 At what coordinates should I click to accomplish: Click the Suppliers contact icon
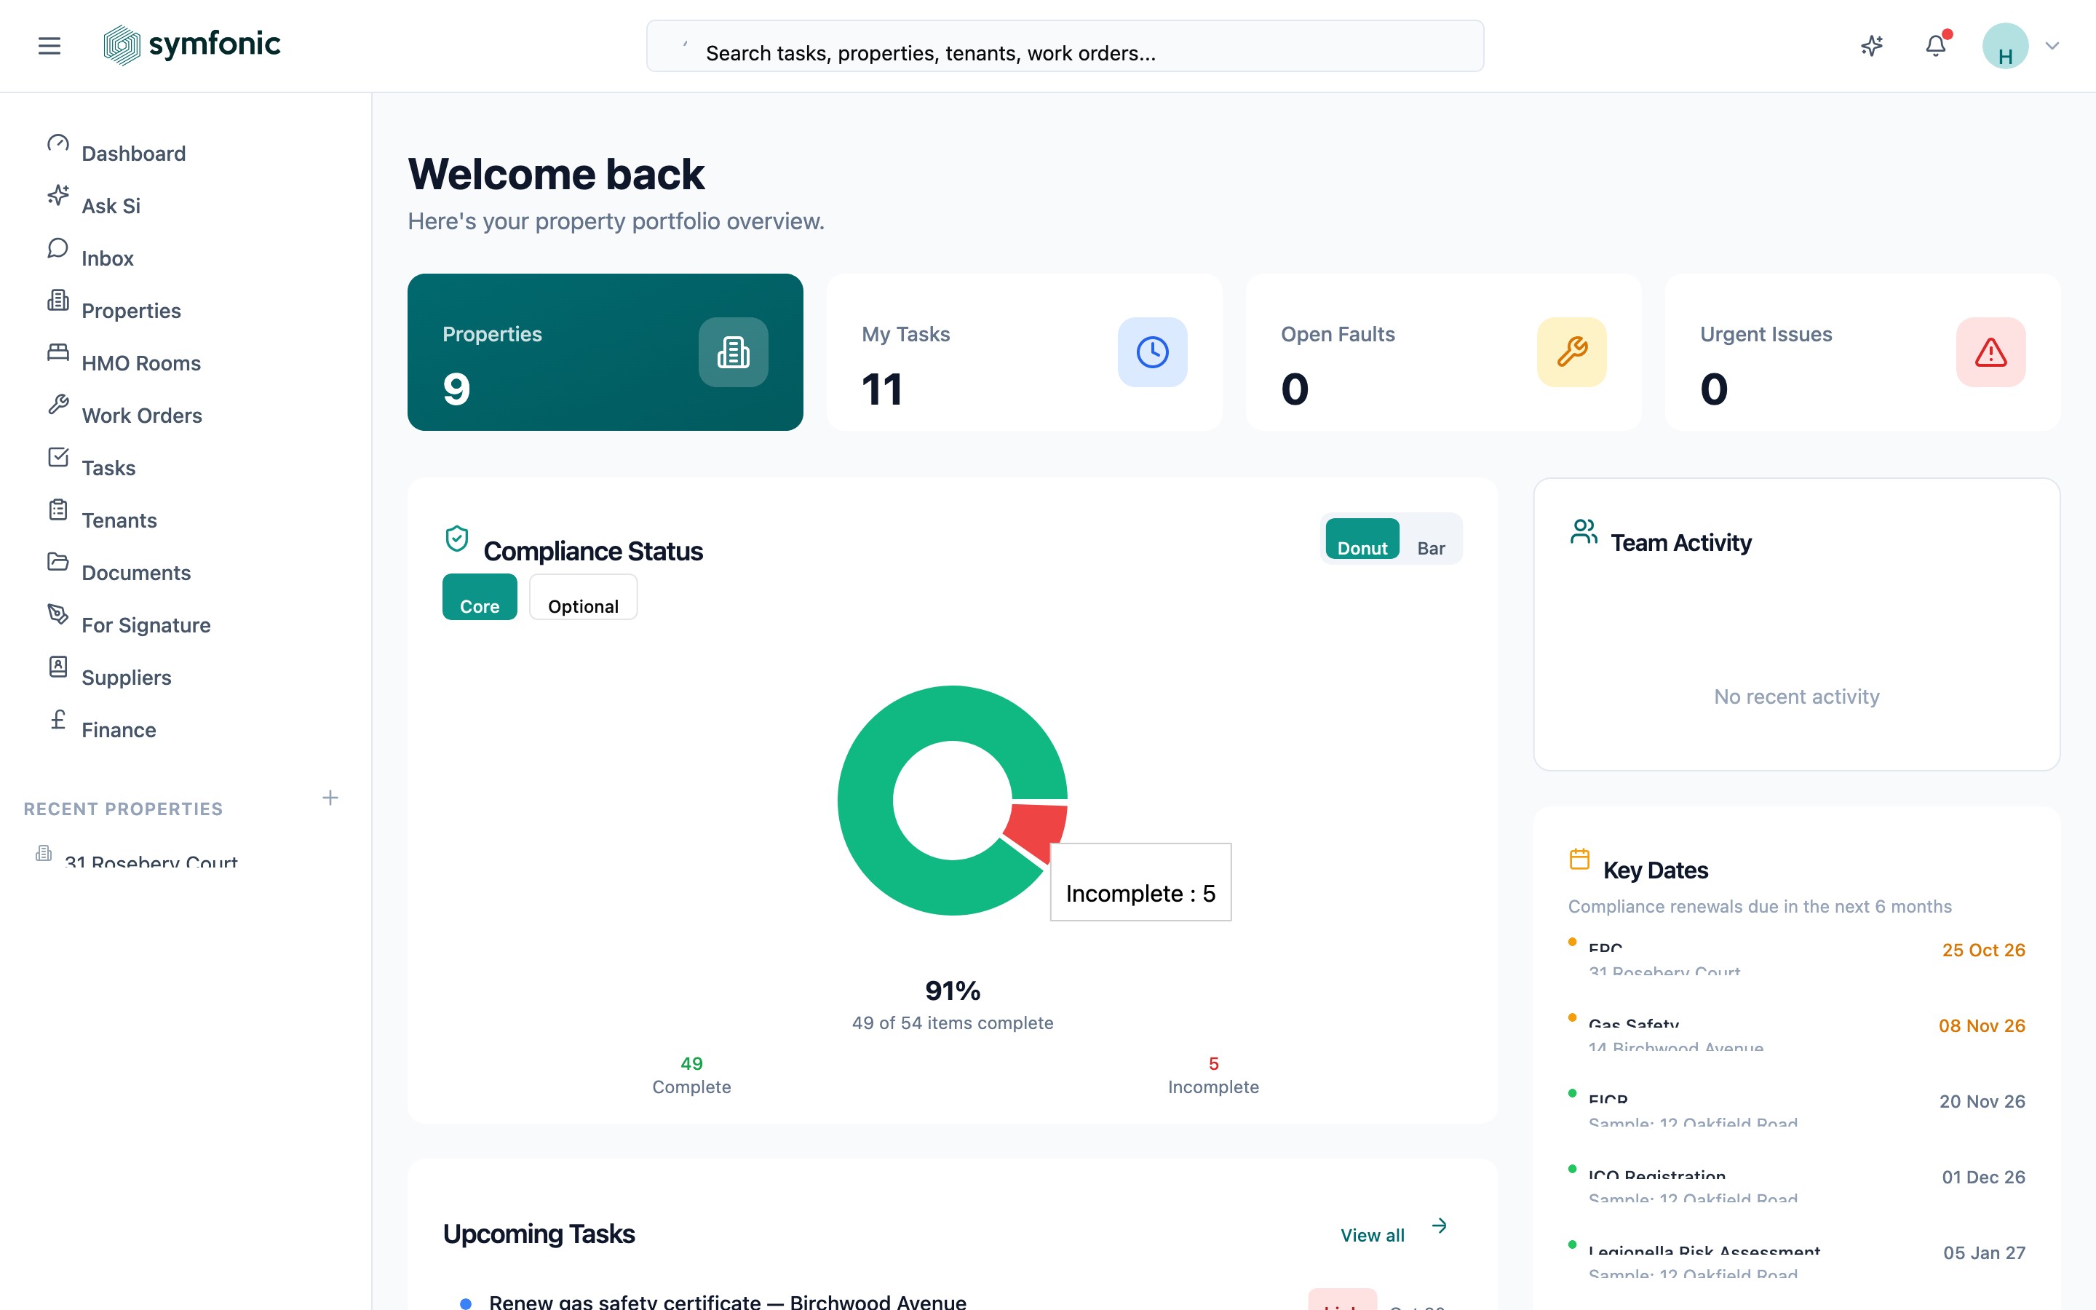[58, 667]
